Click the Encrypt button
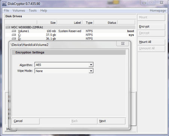Image resolution: width=169 pixels, height=136 pixels. [x=151, y=27]
